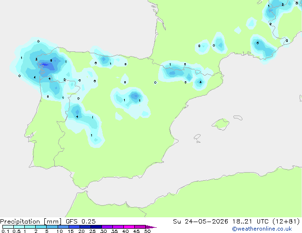
Task: Click the legend label "20"
Action: click(x=81, y=231)
